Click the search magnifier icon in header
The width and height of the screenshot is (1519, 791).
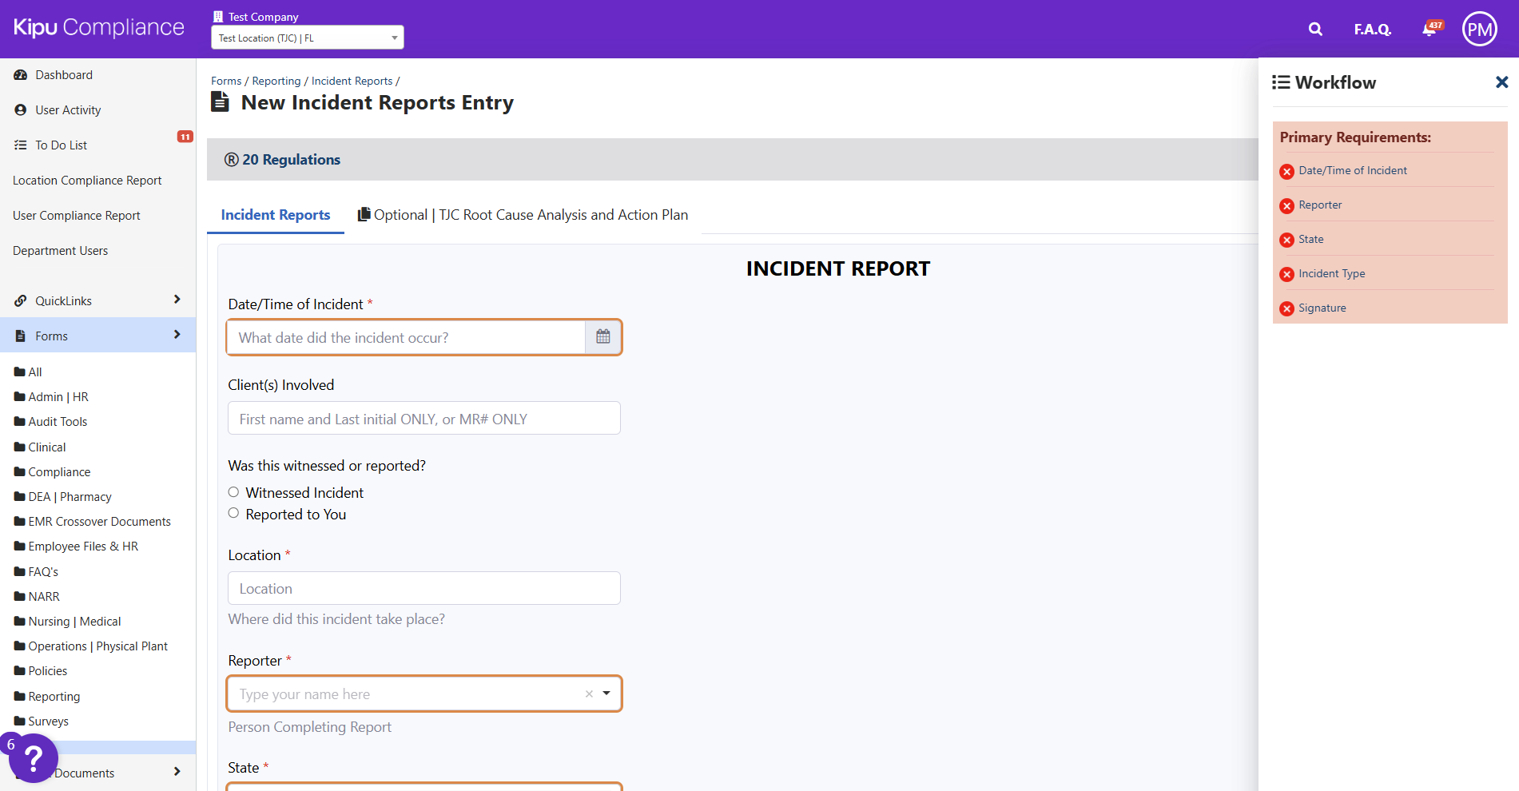1315,30
